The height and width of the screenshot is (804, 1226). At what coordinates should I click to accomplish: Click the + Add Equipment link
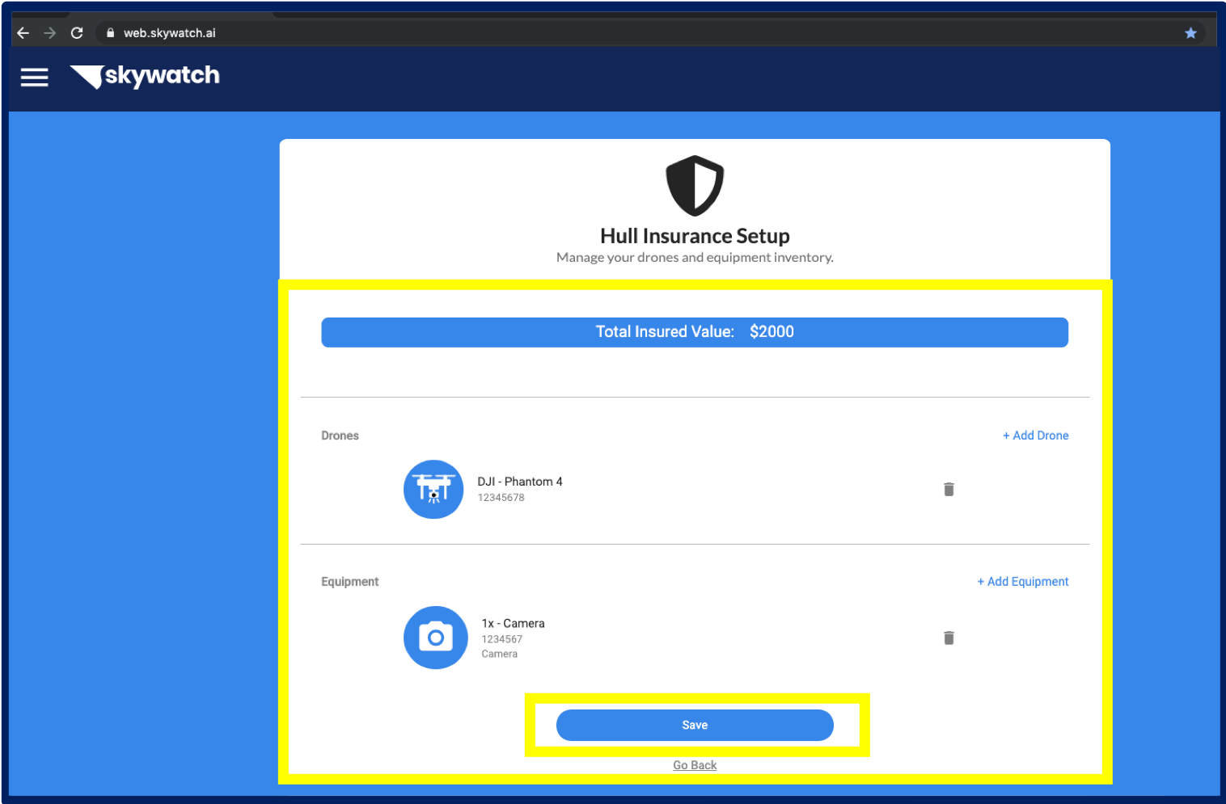click(x=1022, y=582)
